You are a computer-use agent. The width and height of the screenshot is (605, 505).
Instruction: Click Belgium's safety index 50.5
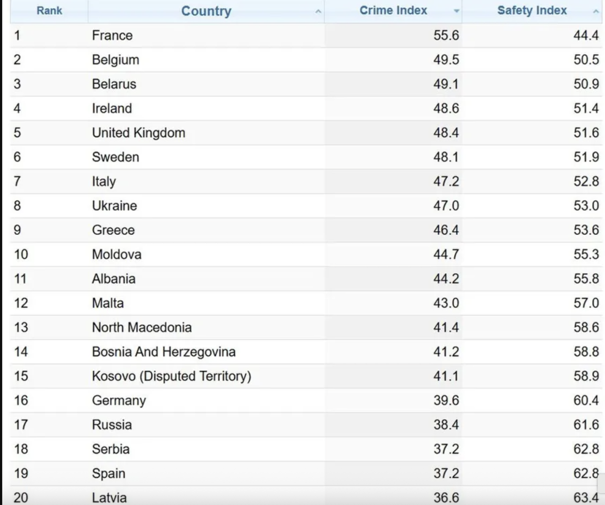[586, 60]
